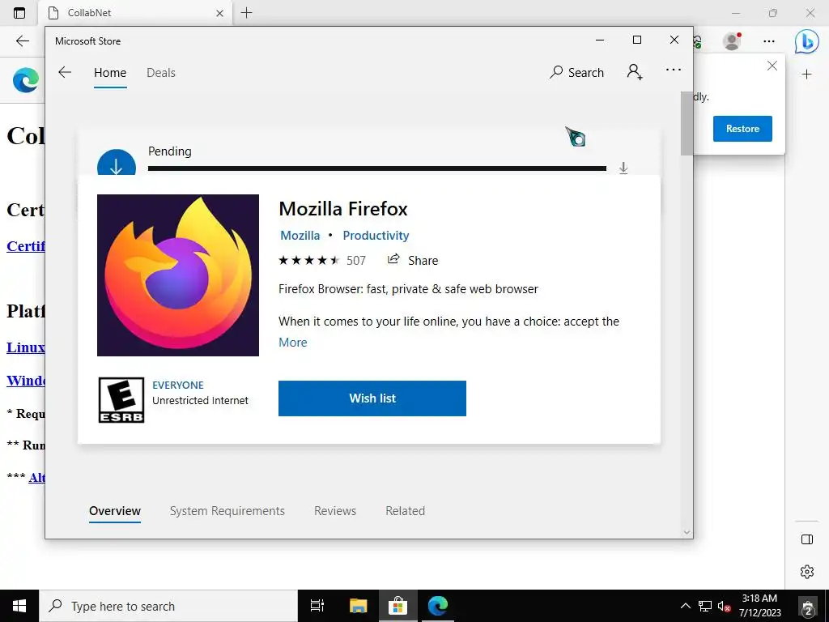Add item to Edge sidebar with plus
This screenshot has width=829, height=622.
806,75
